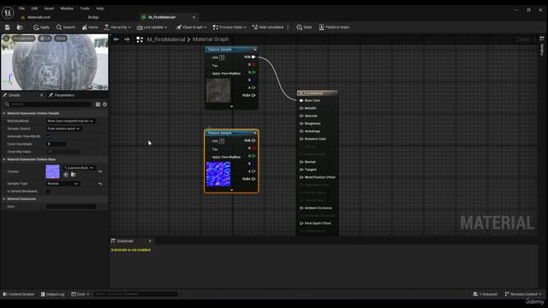Open the Window menu
Image resolution: width=548 pixels, height=308 pixels.
click(67, 9)
